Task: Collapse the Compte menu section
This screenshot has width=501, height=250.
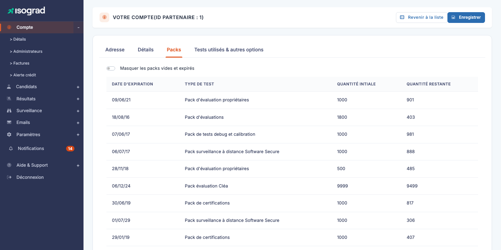Action: 78,27
